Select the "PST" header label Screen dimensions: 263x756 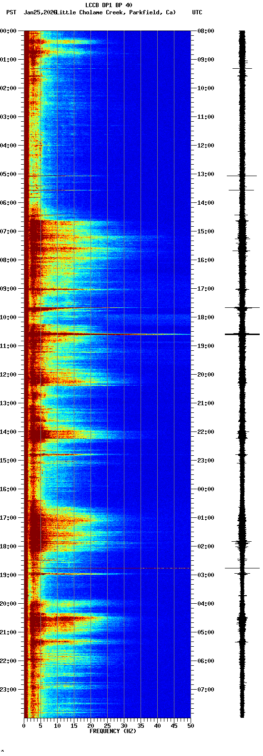pos(11,12)
